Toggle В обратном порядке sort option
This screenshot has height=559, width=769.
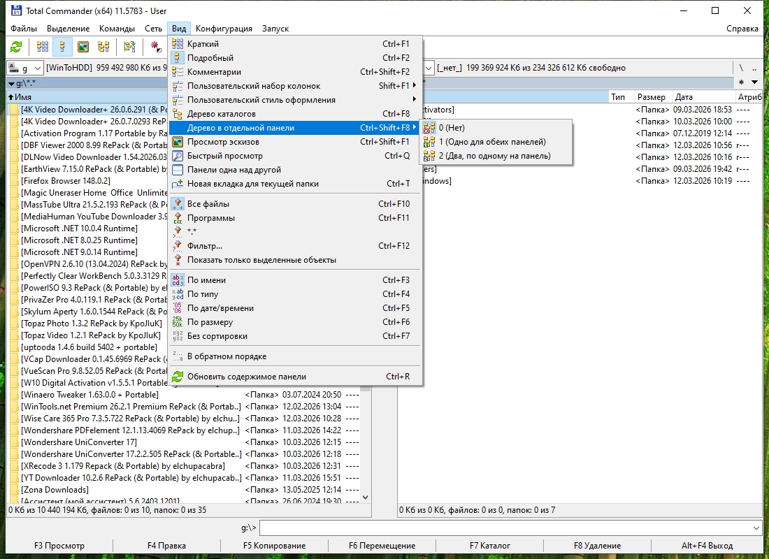click(x=295, y=356)
